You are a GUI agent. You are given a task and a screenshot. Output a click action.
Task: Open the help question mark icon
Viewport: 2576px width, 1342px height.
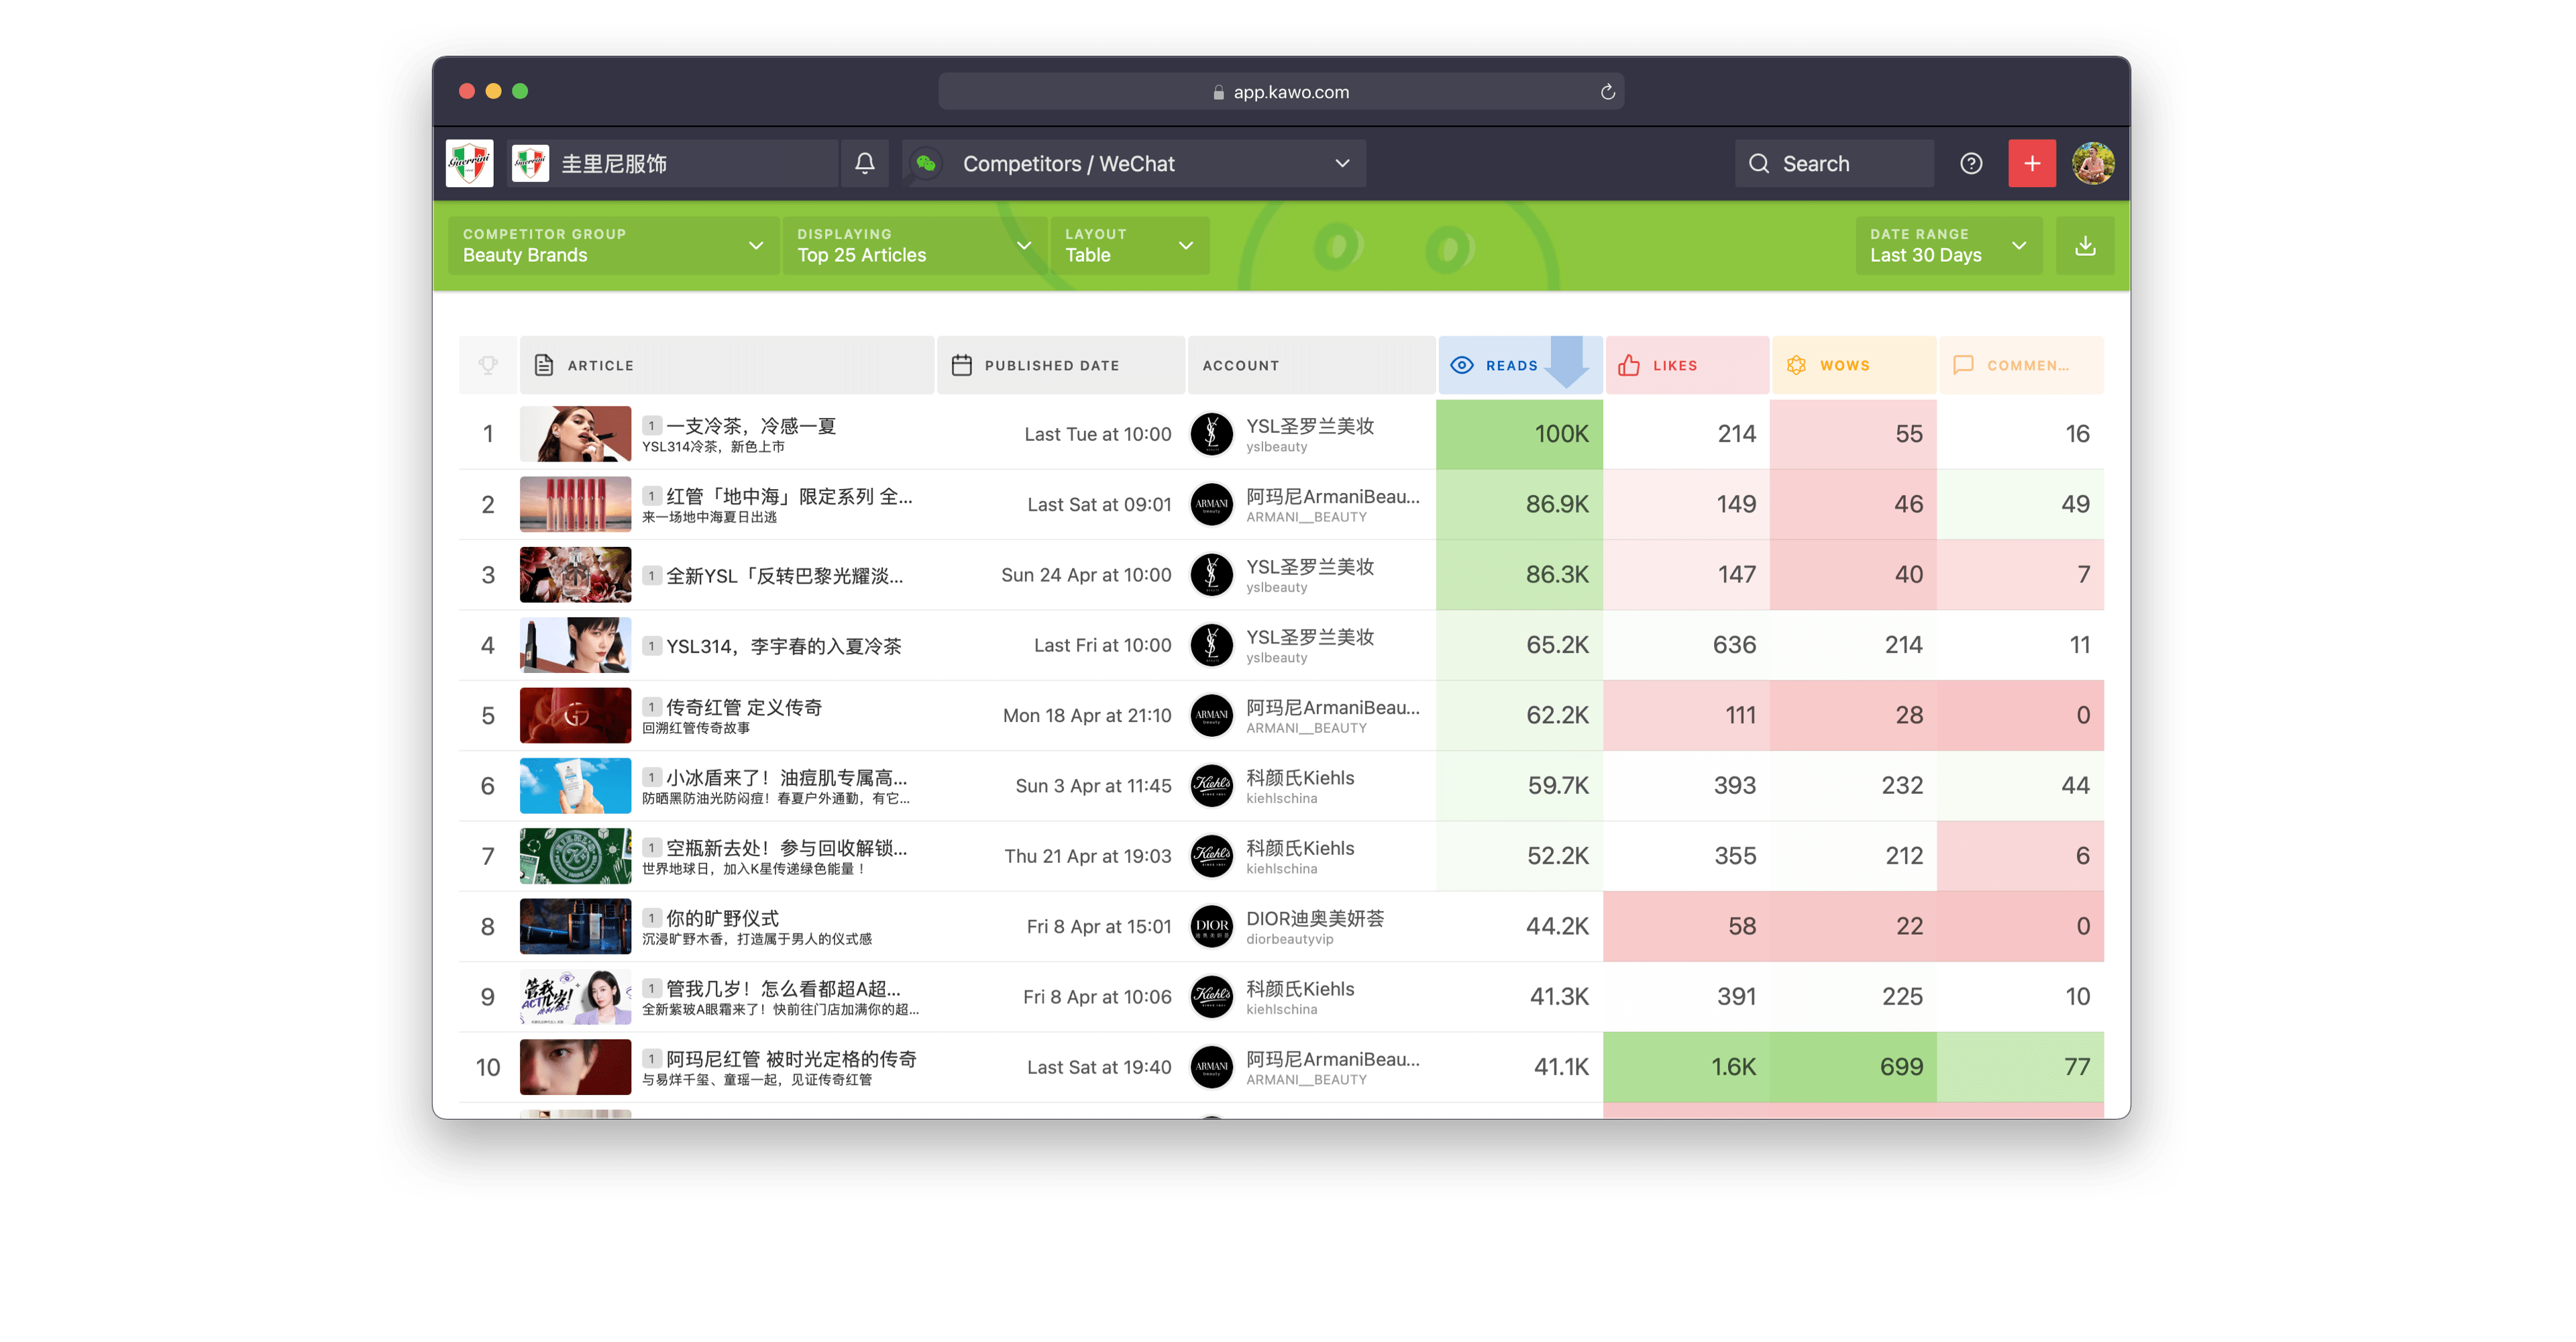pos(1971,163)
